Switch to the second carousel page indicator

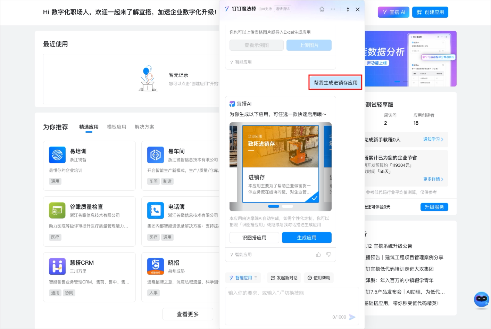(288, 206)
